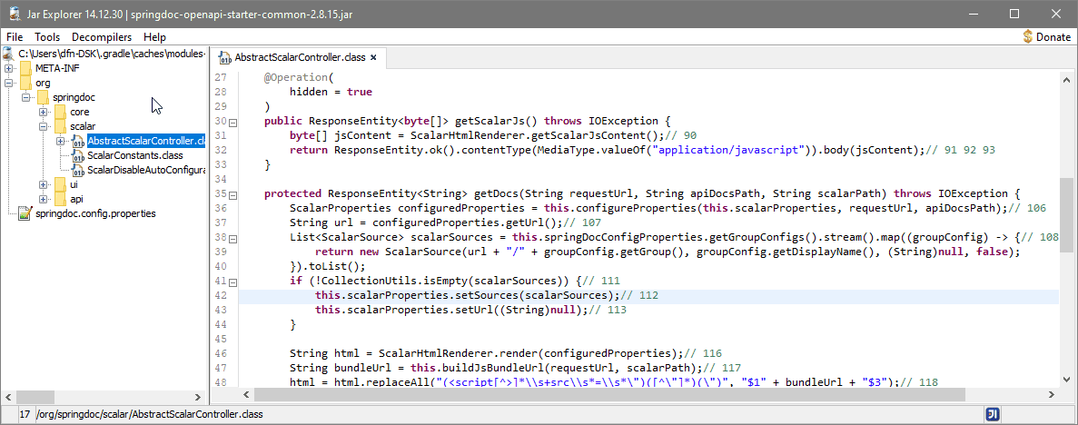Viewport: 1078px width, 425px height.
Task: Select springdoc.config.properties in tree
Action: coord(95,213)
